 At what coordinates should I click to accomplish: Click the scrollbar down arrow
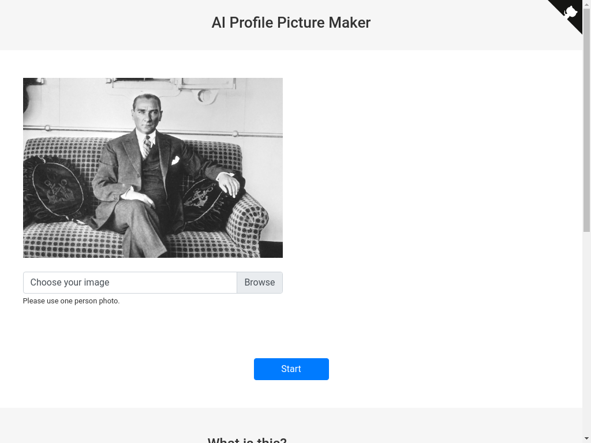[x=586, y=438]
